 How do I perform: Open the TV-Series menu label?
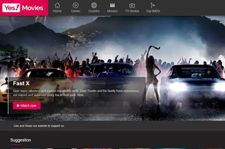click(x=132, y=11)
